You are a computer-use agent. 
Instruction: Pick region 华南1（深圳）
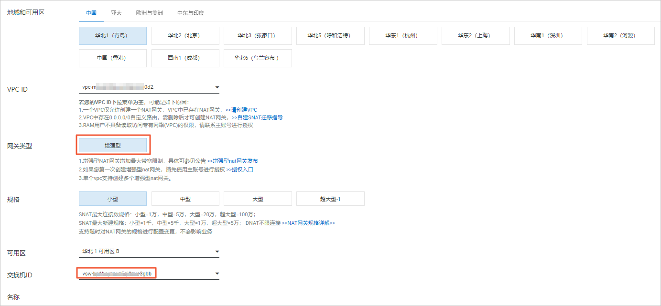548,36
